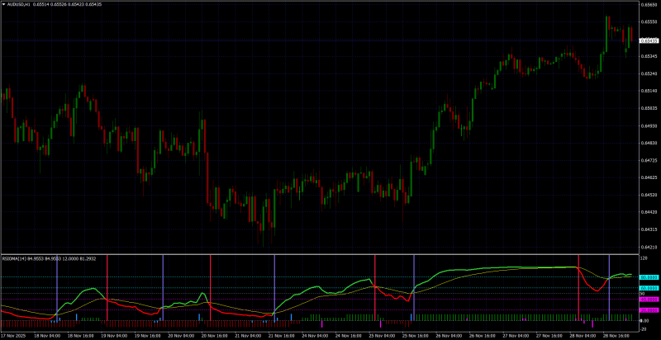Viewport: 661px width, 340px height.
Task: Click the 0.64420 price scale label
Action: click(x=648, y=213)
